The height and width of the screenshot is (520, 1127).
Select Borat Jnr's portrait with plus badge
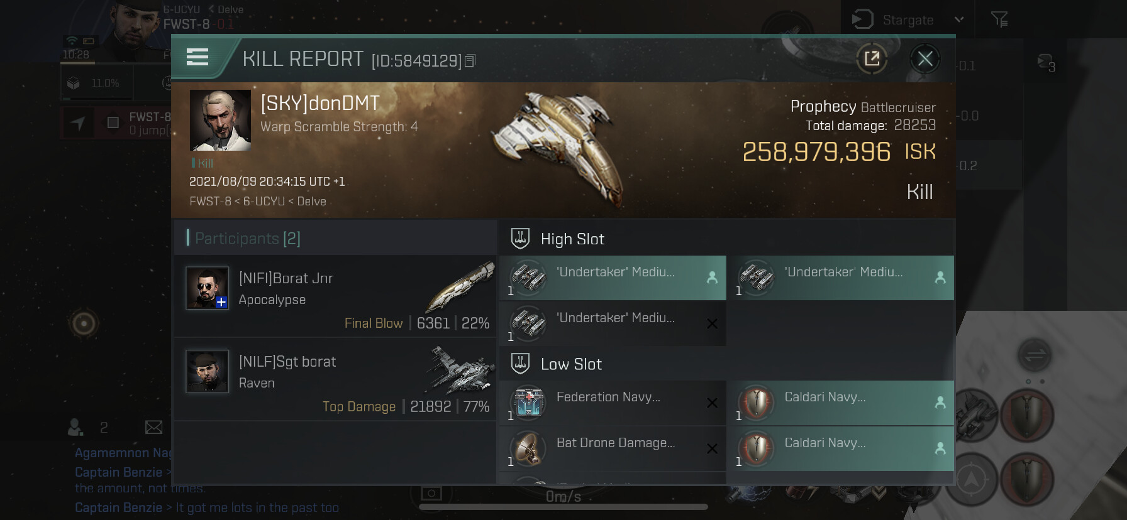[x=207, y=288]
